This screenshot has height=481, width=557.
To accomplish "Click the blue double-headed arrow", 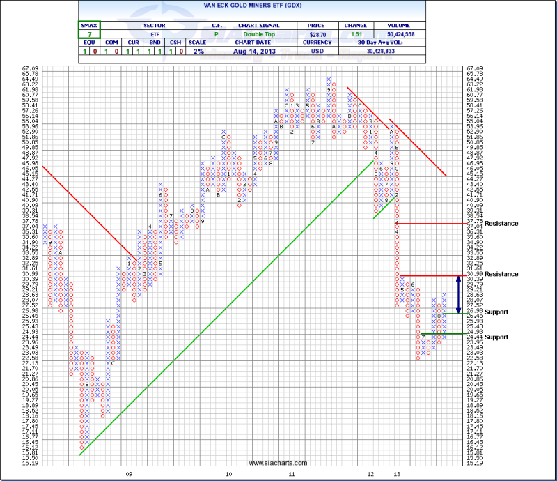I will click(457, 294).
